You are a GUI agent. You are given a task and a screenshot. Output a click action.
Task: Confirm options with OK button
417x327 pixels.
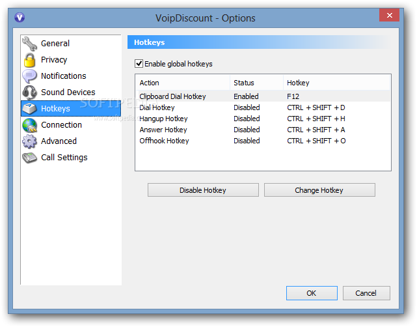click(x=312, y=293)
